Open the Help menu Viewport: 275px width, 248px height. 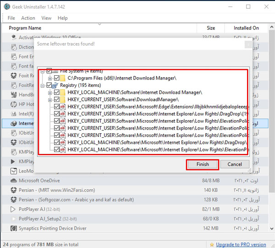click(x=63, y=18)
